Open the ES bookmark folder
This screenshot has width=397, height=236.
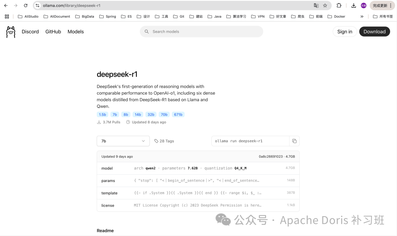[x=126, y=17]
